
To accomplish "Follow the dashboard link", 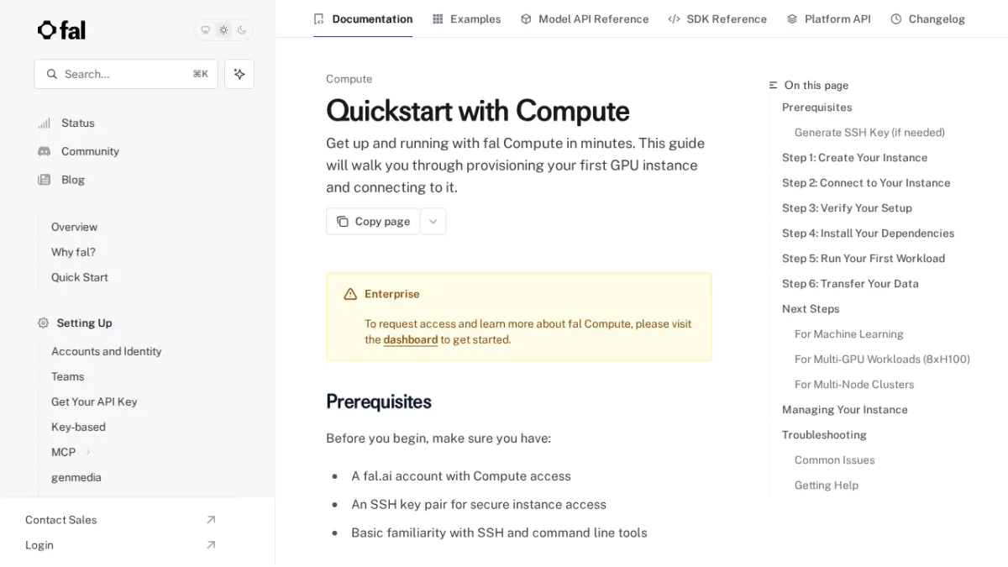I will click(x=411, y=340).
